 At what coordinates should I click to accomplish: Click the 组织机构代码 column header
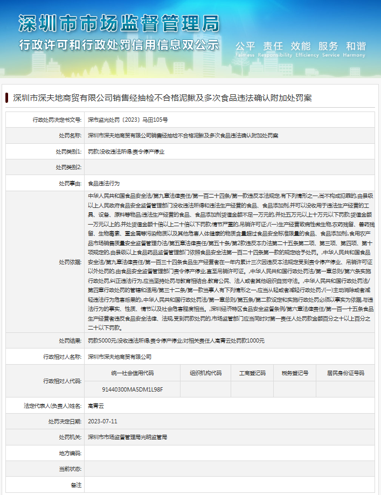[x=205, y=373]
